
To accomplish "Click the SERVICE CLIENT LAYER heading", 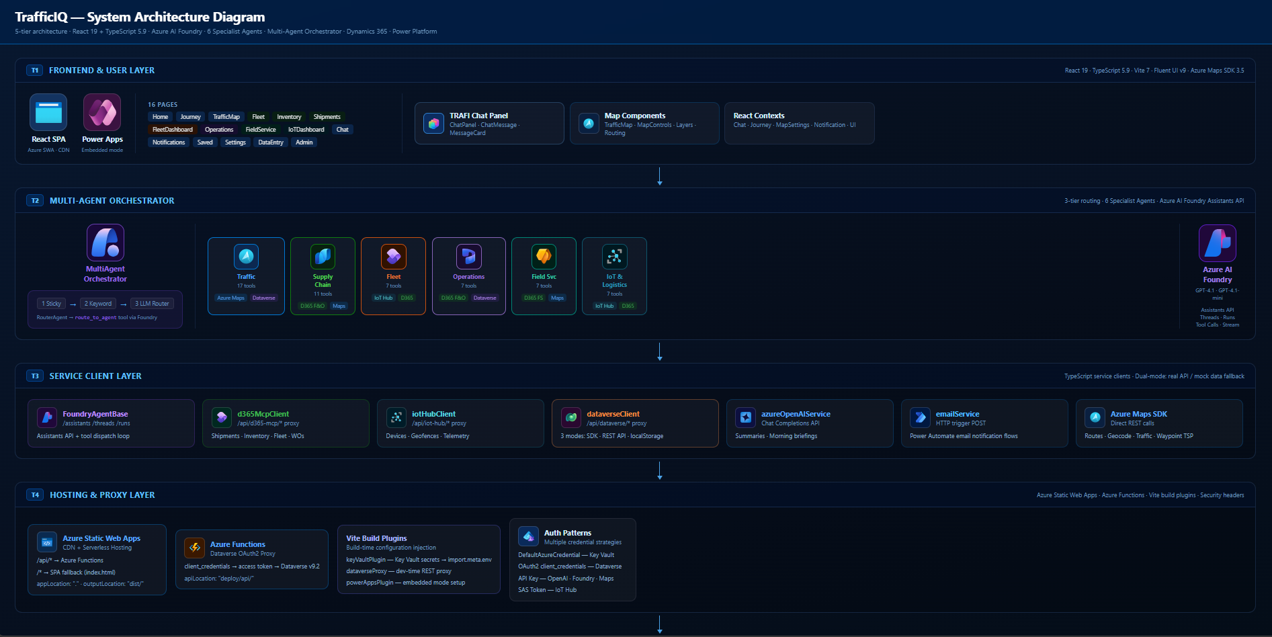I will (x=95, y=376).
